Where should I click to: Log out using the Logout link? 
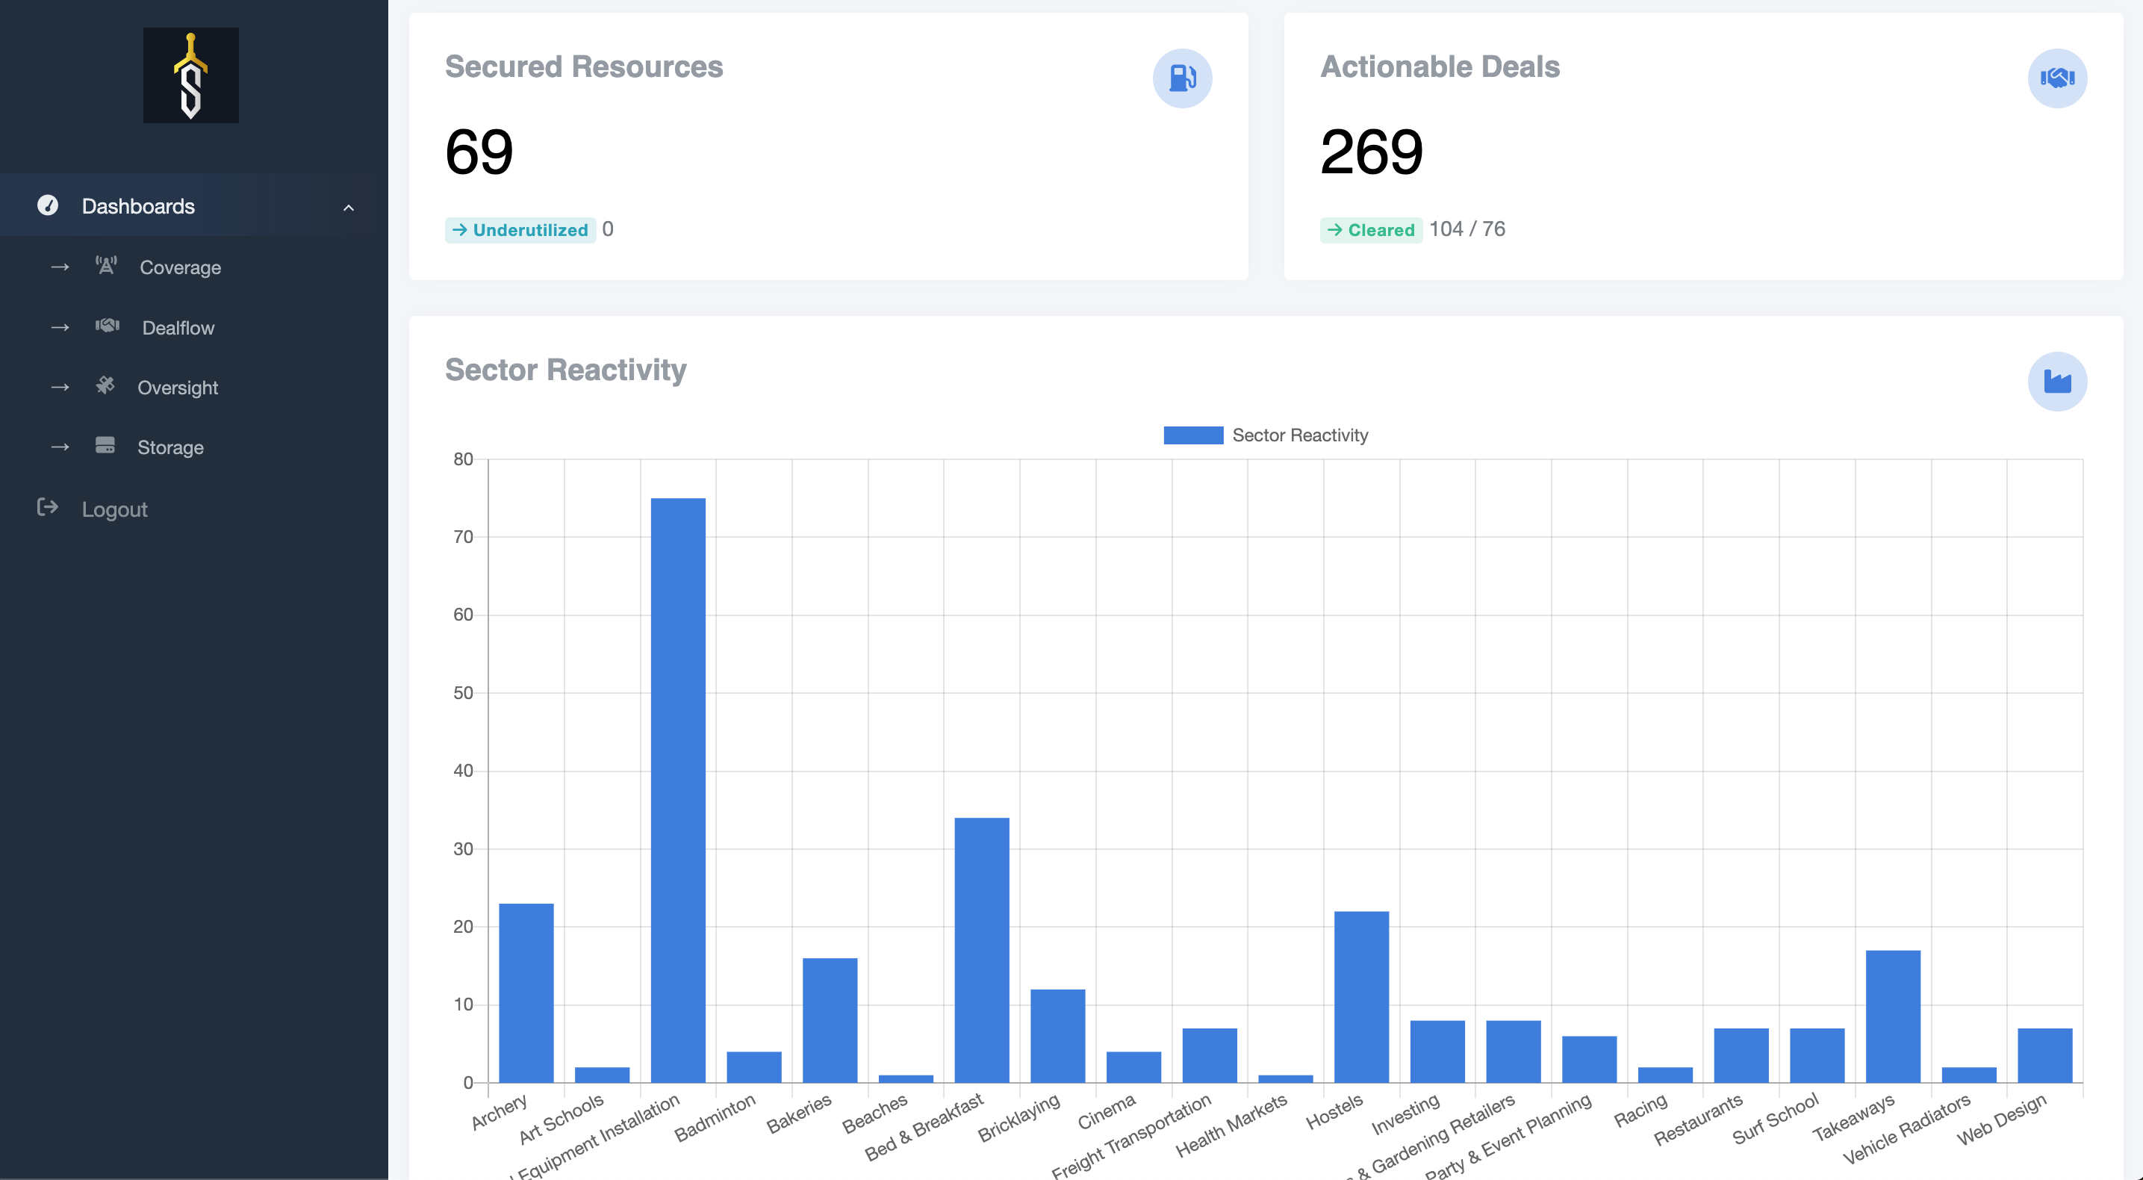tap(114, 509)
